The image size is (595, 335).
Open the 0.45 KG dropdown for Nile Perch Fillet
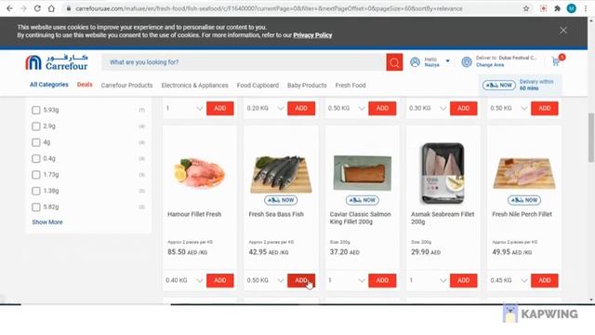[x=509, y=280]
